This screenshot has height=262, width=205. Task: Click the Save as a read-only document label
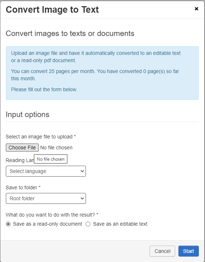(47, 224)
